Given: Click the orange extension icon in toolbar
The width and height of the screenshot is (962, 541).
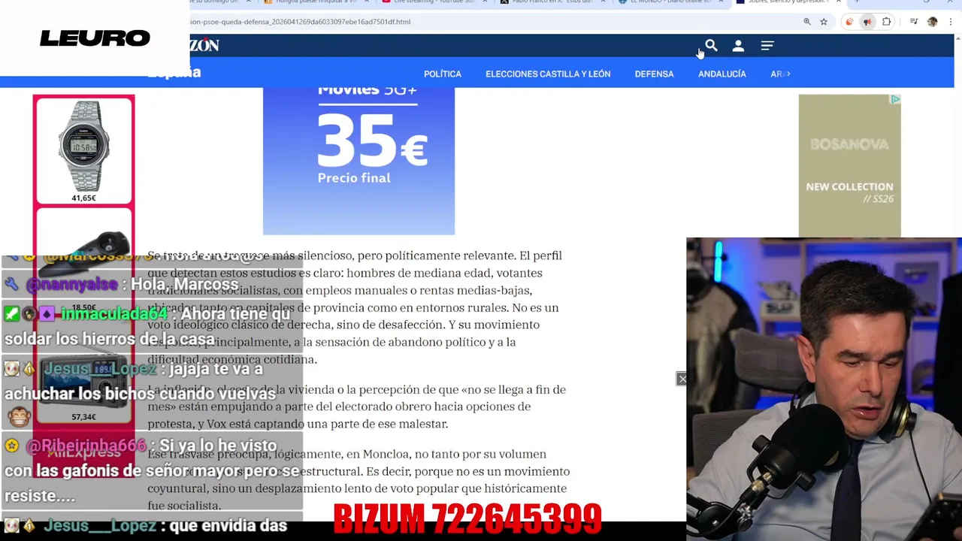Looking at the screenshot, I should pyautogui.click(x=849, y=22).
